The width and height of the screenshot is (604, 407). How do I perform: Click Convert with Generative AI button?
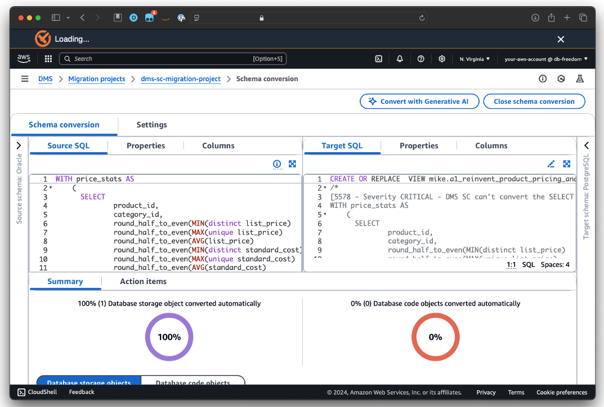(419, 101)
